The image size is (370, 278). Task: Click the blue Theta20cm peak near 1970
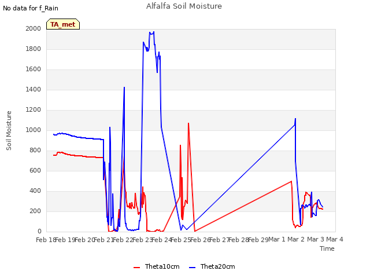pos(154,32)
